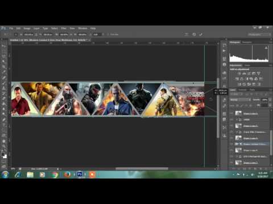The height and width of the screenshot is (204, 273).
Task: Add a Curves adjustment
Action: click(x=249, y=74)
